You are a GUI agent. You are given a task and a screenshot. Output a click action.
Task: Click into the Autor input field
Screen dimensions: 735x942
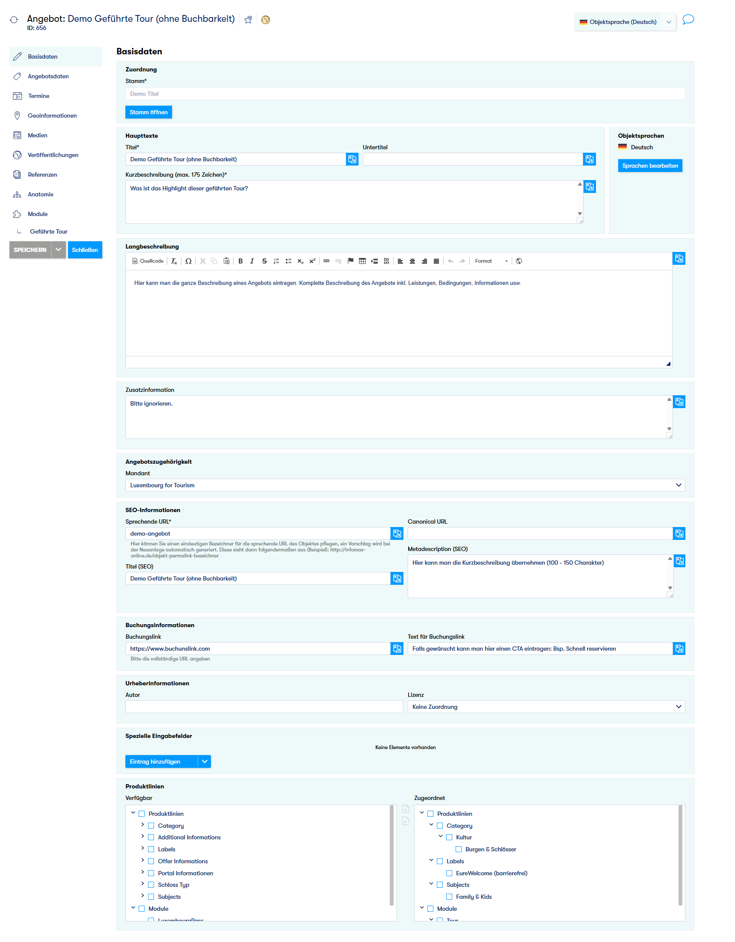(x=264, y=707)
